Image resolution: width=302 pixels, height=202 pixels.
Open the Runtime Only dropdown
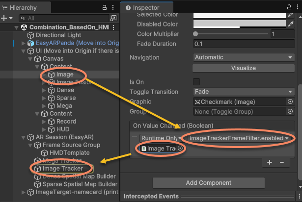(x=160, y=138)
